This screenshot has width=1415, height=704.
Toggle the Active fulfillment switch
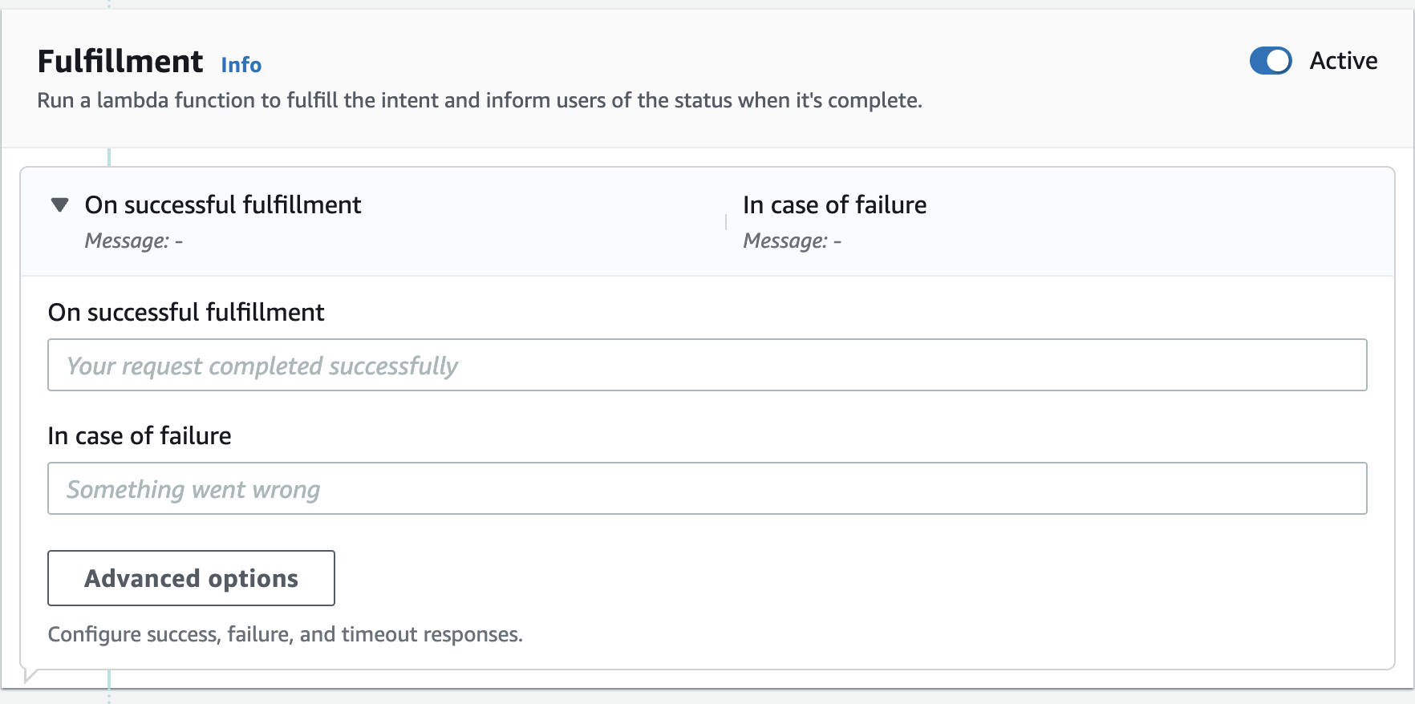click(x=1270, y=61)
